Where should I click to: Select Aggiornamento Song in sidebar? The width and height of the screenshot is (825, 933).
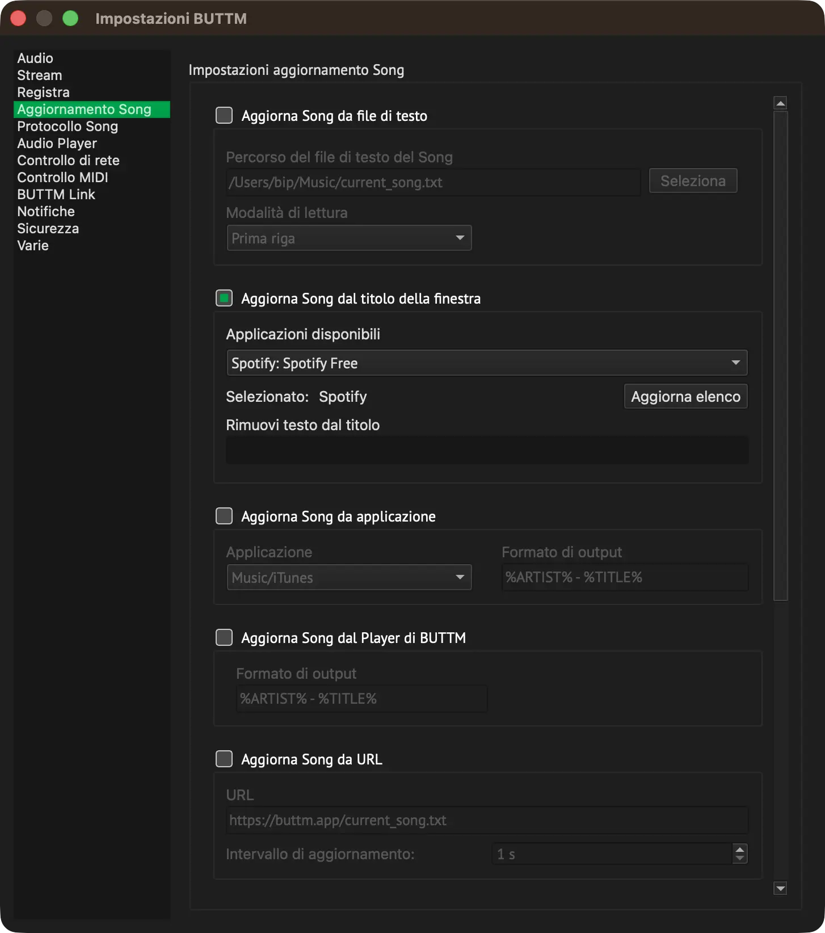(91, 110)
